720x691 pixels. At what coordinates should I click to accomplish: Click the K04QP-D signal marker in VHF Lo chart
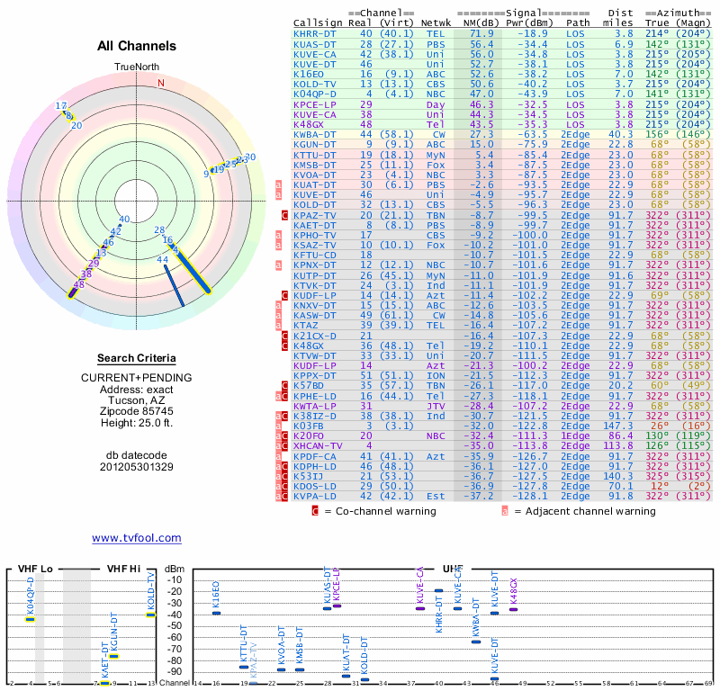pyautogui.click(x=30, y=619)
